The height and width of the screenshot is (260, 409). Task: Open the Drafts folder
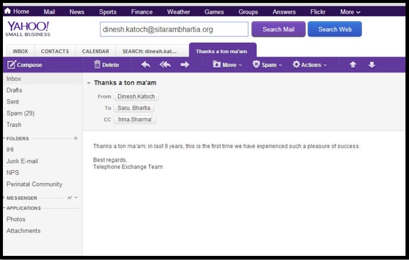(x=14, y=90)
